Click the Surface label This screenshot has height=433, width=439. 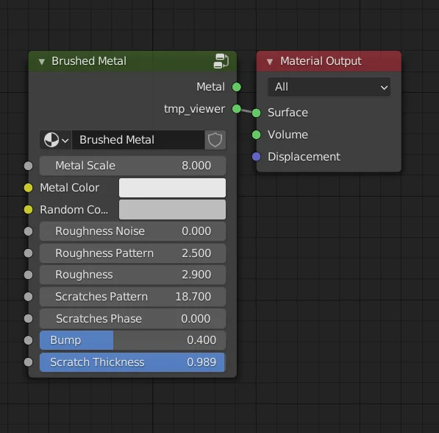pos(288,113)
